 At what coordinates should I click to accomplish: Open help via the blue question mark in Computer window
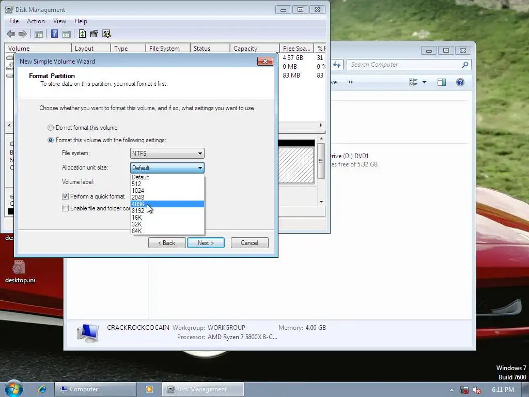click(460, 82)
